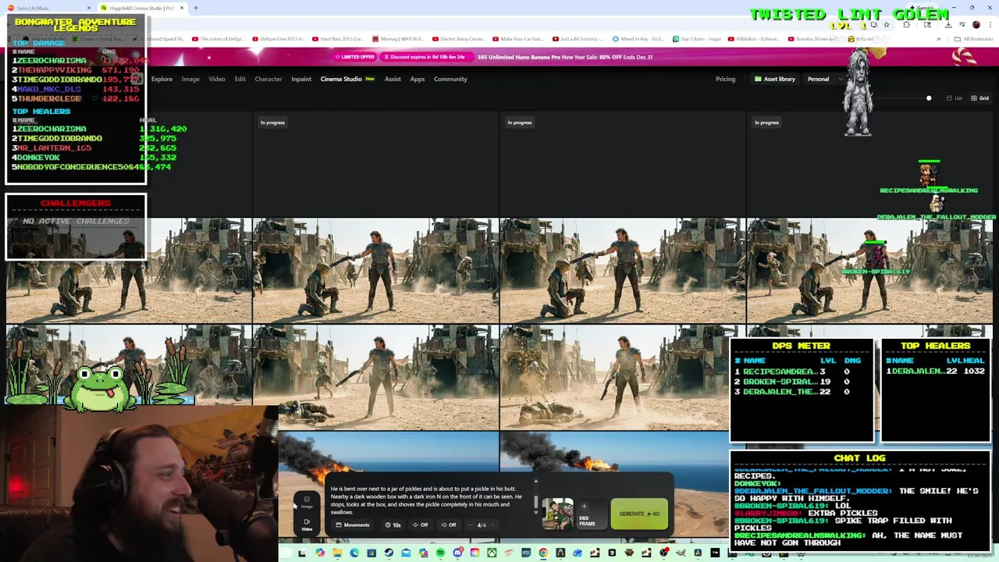The width and height of the screenshot is (999, 562).
Task: Click inside the prompt text field
Action: (427, 500)
